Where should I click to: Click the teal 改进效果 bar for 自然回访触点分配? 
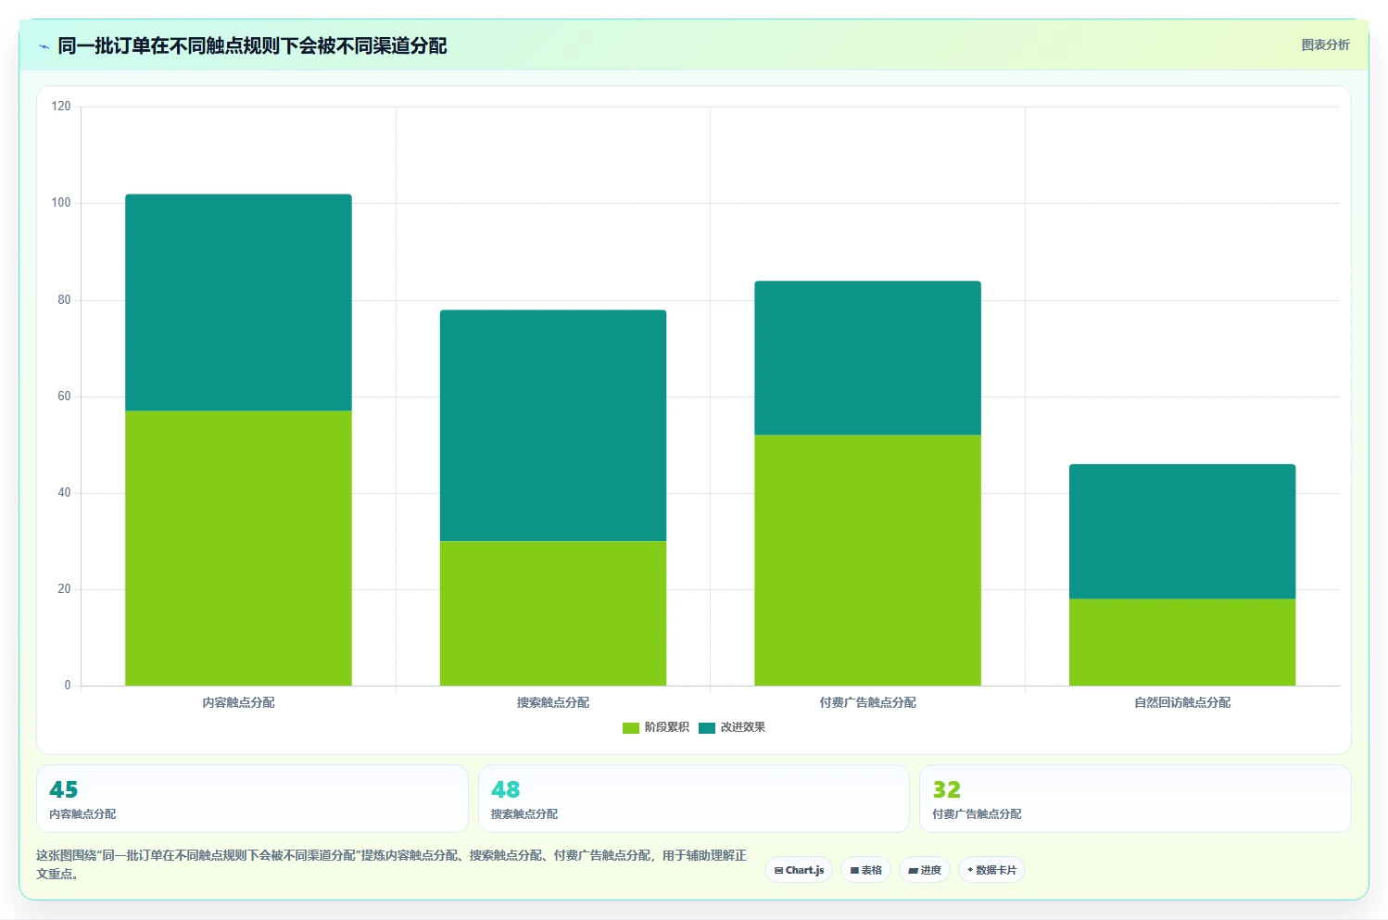[1182, 532]
